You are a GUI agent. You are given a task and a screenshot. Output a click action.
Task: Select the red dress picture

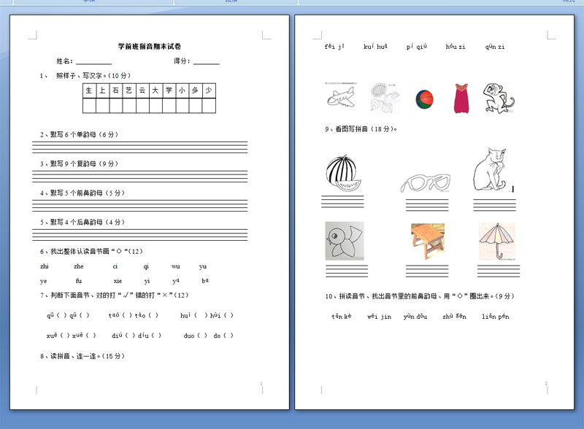click(x=461, y=98)
